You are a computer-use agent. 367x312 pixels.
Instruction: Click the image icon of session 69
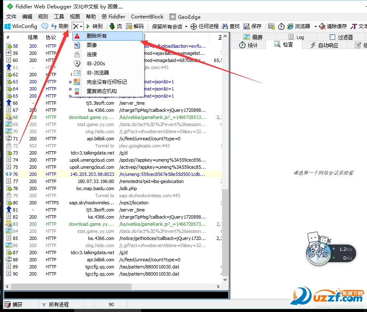coord(9,124)
